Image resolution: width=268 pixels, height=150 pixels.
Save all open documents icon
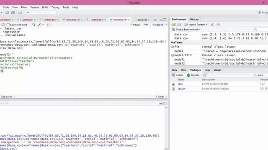point(13,12)
